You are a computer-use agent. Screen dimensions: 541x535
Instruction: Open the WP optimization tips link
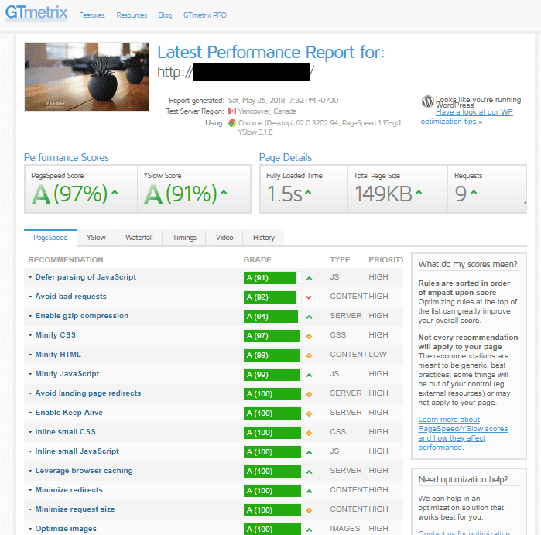[x=467, y=117]
